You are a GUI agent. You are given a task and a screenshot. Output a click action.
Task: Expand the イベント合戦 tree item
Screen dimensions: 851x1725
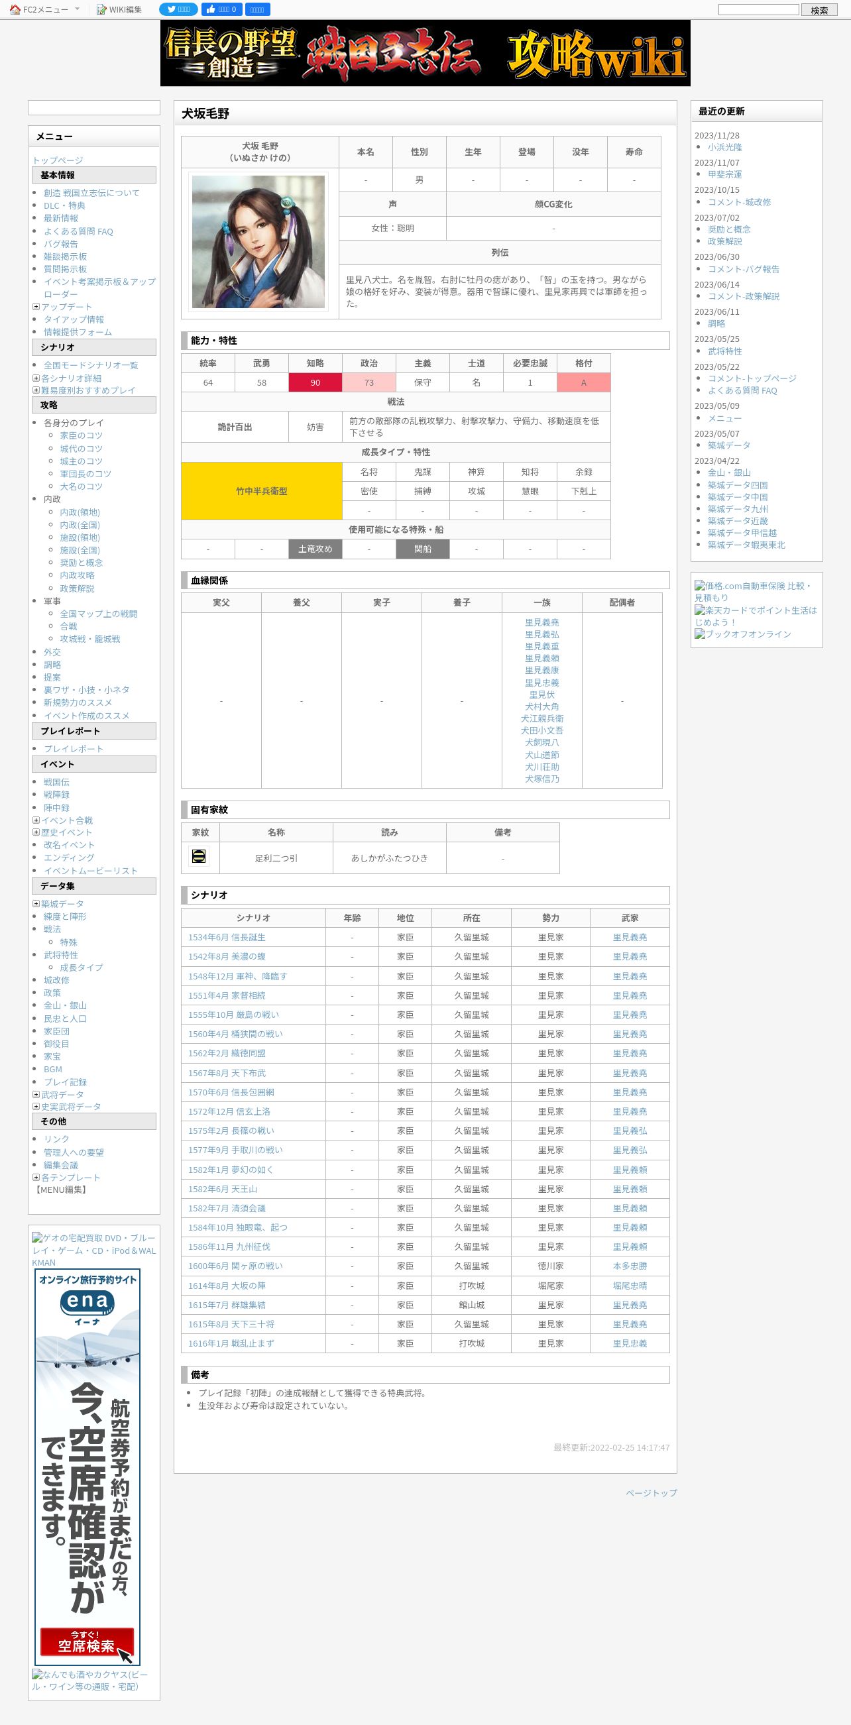36,820
